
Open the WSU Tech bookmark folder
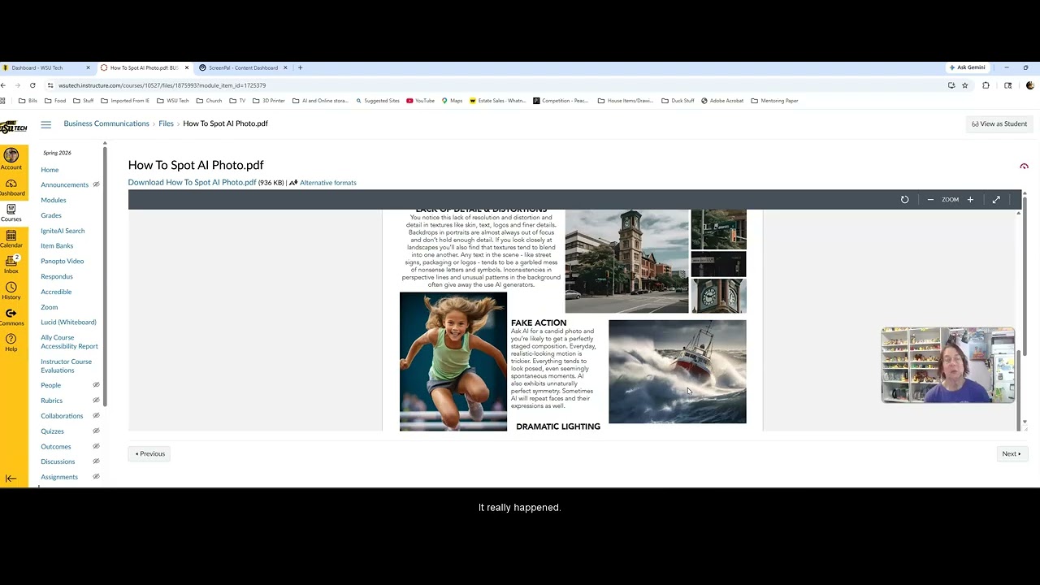pos(172,101)
